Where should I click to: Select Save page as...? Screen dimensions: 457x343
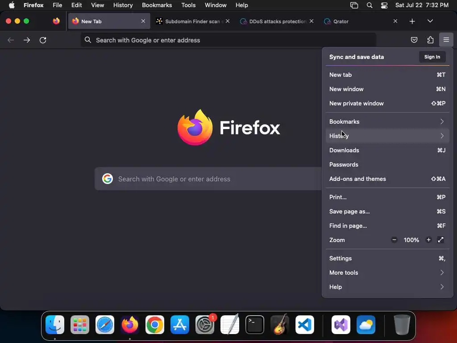[x=387, y=211]
